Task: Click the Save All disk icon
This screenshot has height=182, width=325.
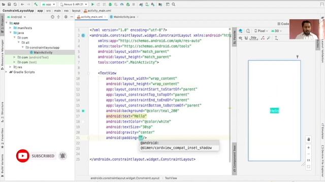Action: click(x=9, y=5)
